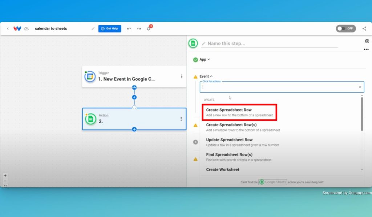Select the Action step 2 card

click(134, 119)
